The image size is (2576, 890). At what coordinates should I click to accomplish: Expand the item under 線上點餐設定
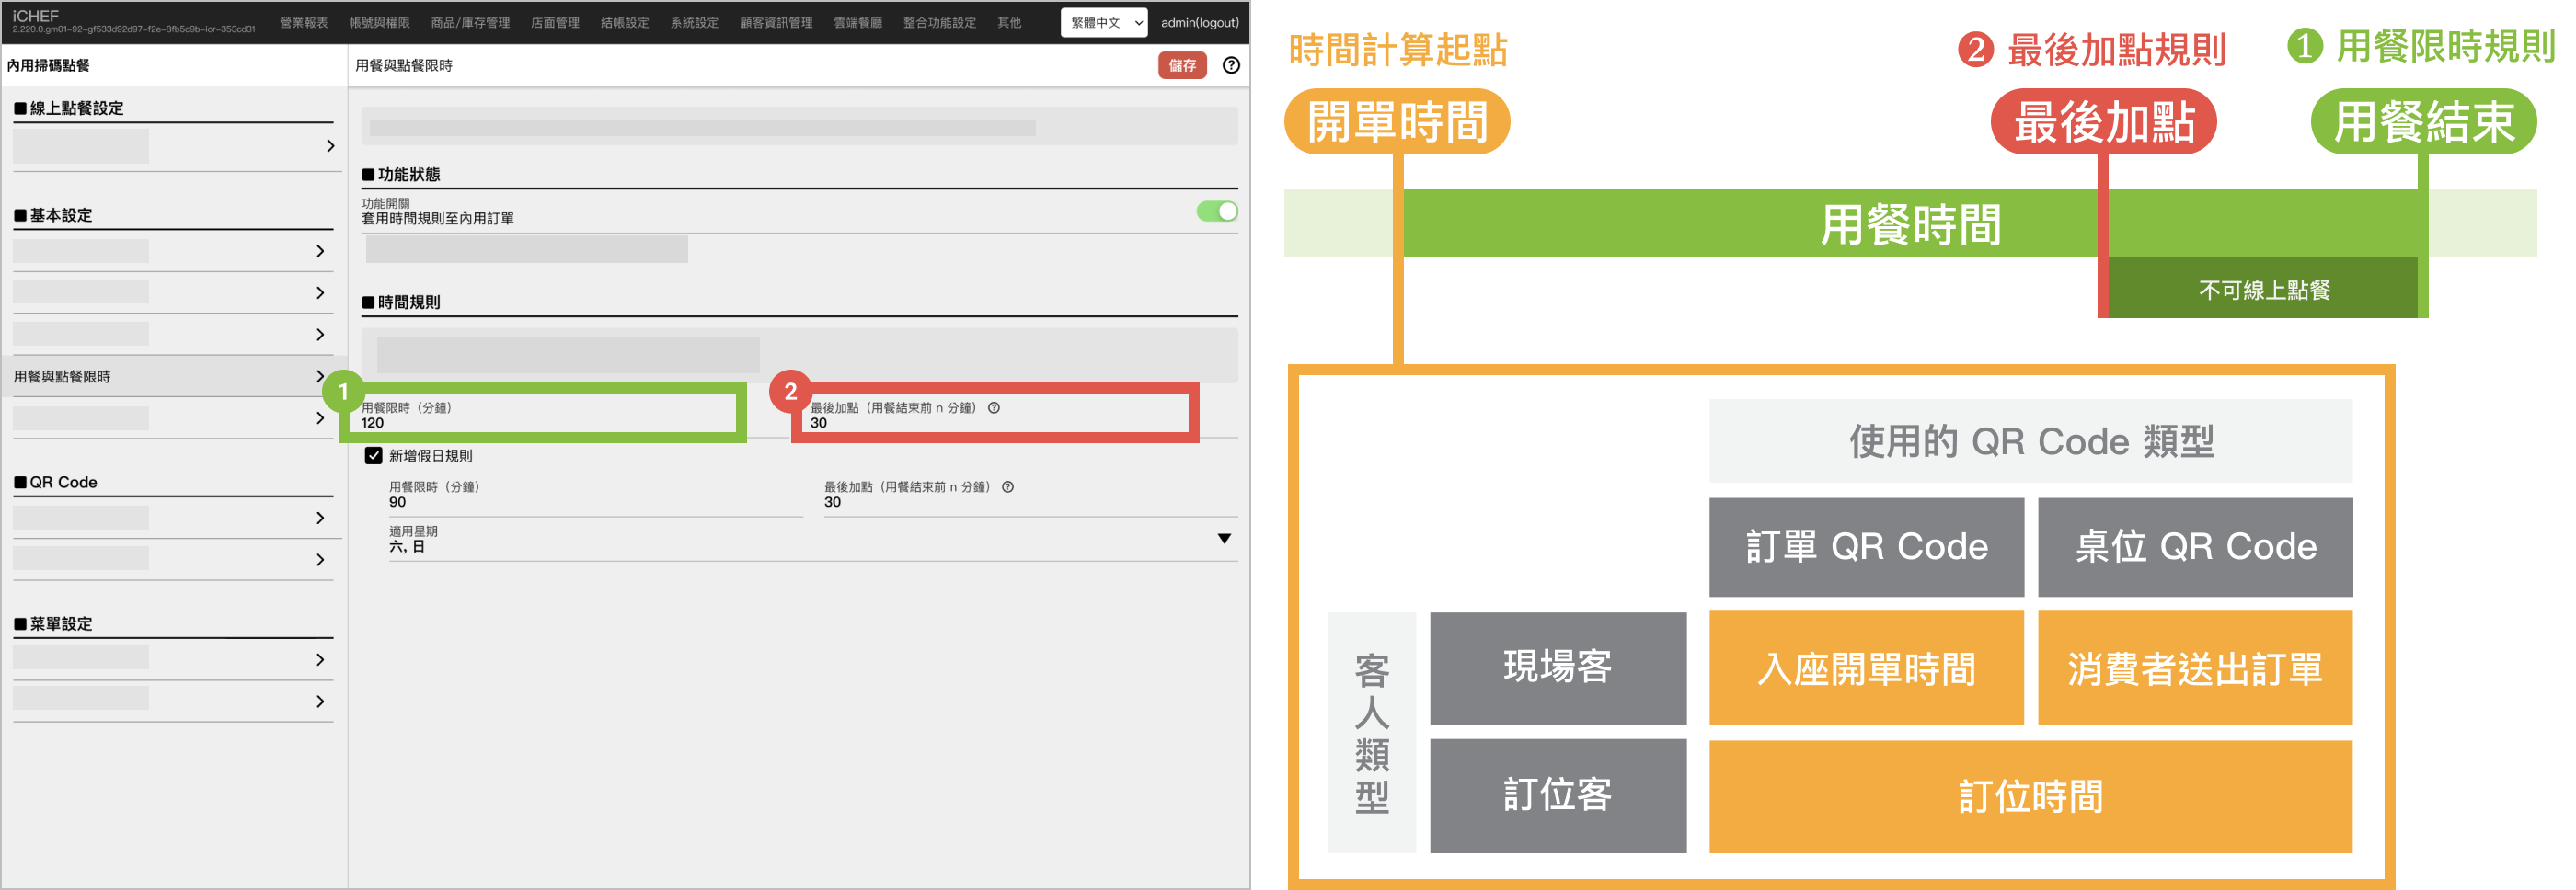click(x=173, y=146)
